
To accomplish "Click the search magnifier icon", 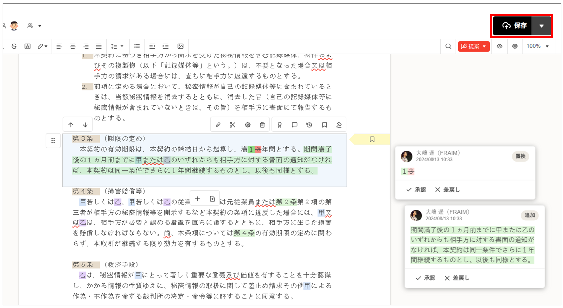I will tap(448, 46).
